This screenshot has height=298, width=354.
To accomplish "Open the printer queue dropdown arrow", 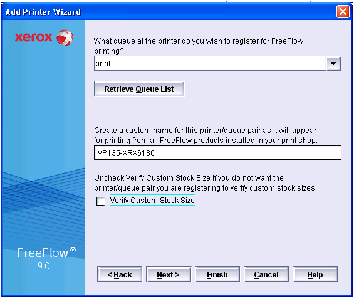I will (x=333, y=63).
